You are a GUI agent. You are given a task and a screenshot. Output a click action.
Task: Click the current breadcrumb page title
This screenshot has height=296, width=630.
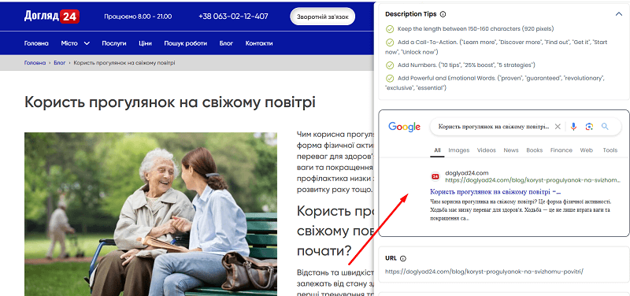(124, 63)
